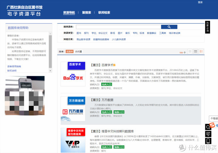This screenshot has height=153, width=218.
Task: Open the black text-lines icon on right sidebar
Action: (x=208, y=134)
